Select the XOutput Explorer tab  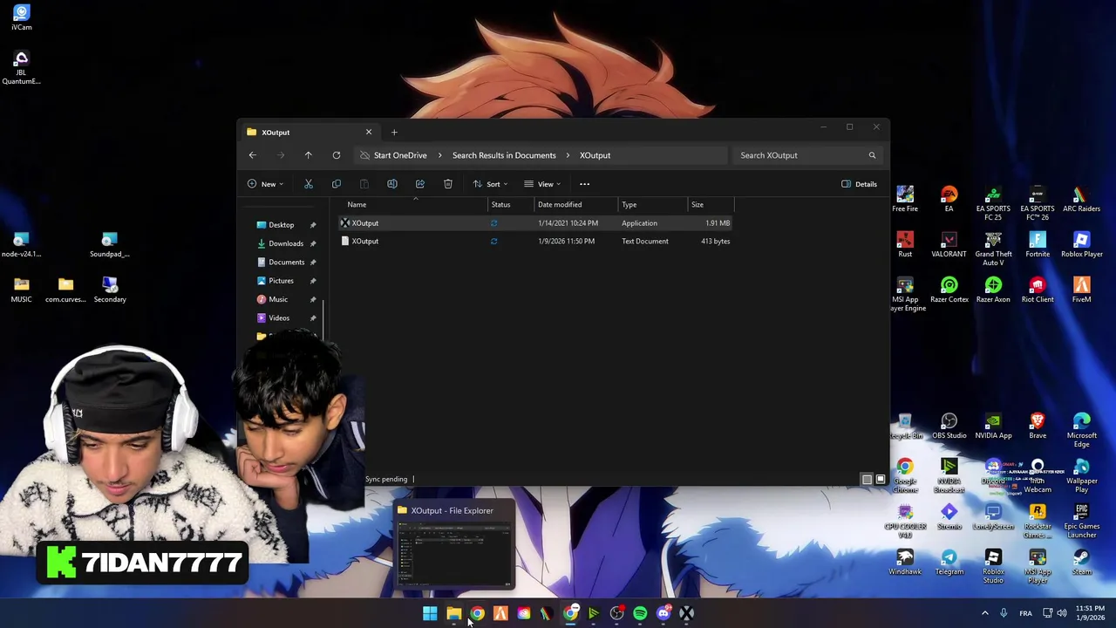(310, 133)
